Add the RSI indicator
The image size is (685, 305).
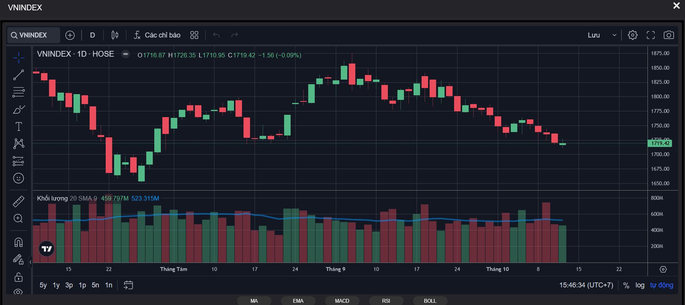[386, 301]
